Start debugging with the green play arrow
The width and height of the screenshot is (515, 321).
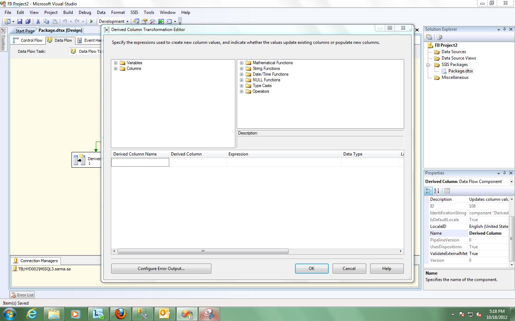point(92,21)
